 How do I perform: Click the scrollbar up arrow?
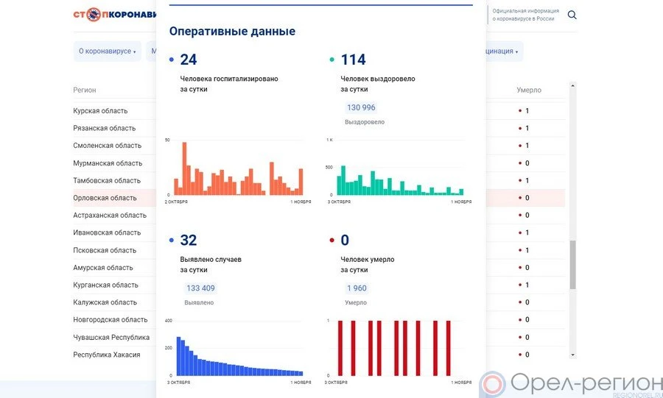point(573,85)
